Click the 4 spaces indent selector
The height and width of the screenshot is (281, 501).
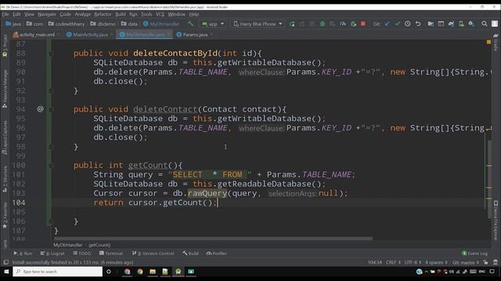(x=436, y=262)
